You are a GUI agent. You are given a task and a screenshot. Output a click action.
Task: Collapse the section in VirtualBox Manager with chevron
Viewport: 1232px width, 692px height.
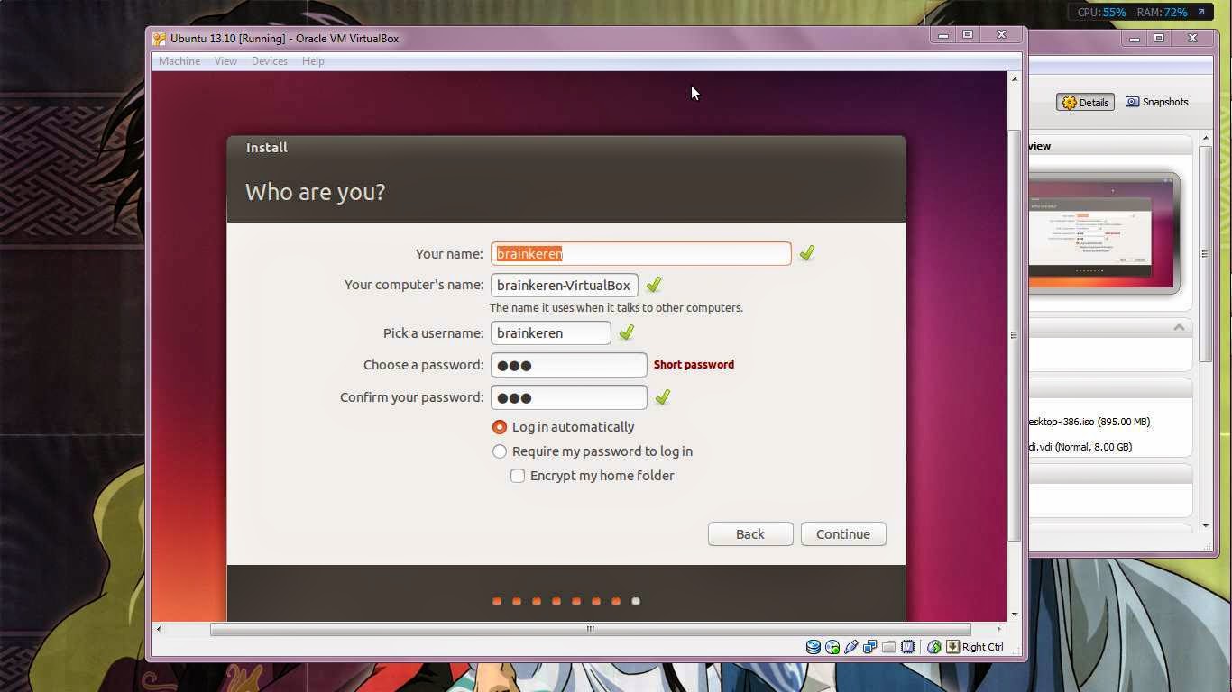pos(1179,327)
